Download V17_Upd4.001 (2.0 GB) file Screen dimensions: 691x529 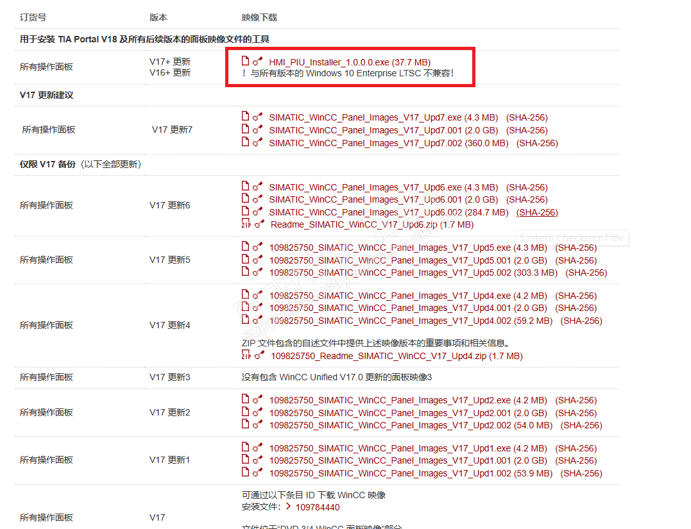point(408,308)
